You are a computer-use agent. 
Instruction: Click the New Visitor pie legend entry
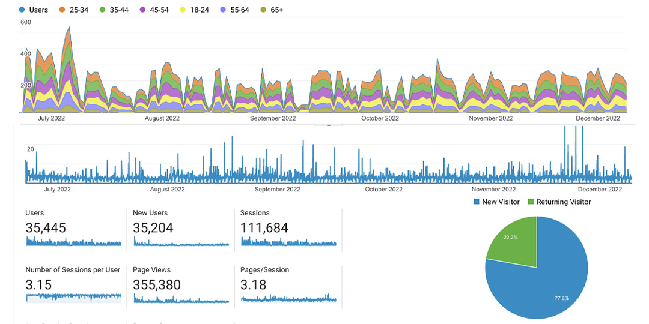[x=496, y=202]
